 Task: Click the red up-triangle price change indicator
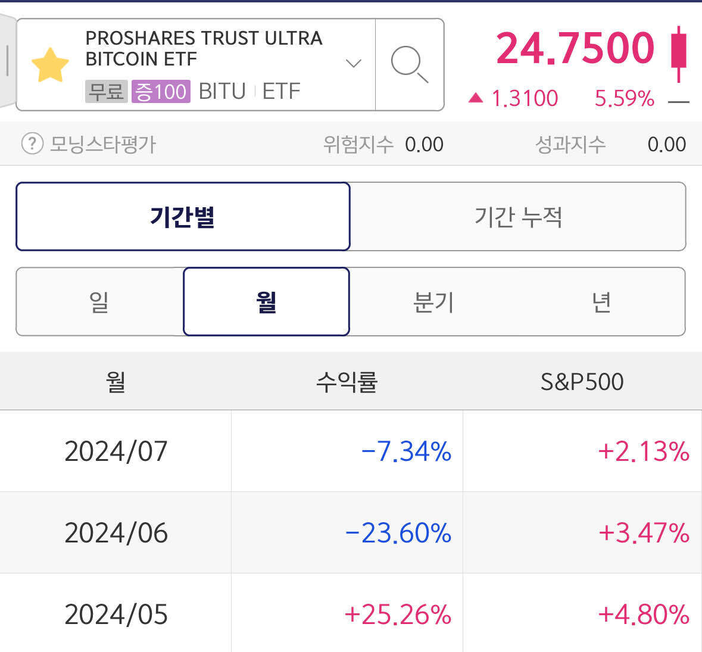click(476, 98)
